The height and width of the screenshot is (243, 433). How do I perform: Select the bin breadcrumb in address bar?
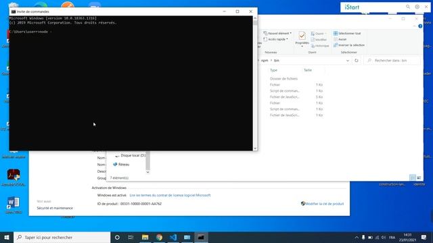pos(277,61)
